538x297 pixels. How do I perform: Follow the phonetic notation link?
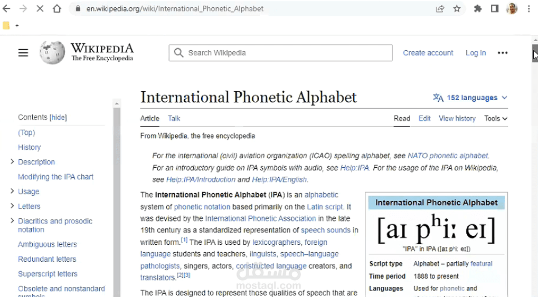point(202,207)
